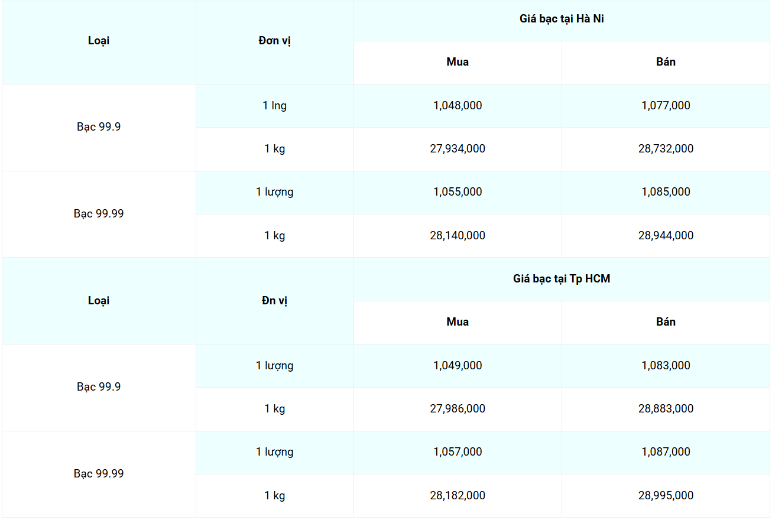
Task: Click the second Loại column header
Action: coord(99,301)
